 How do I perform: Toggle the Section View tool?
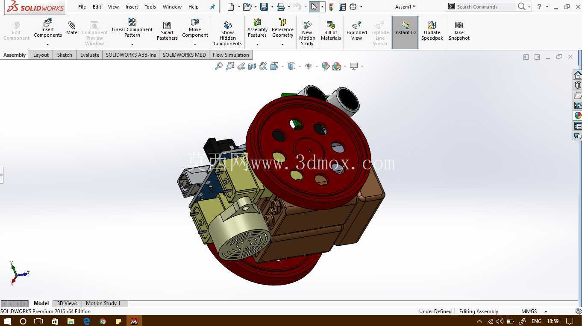[x=252, y=66]
